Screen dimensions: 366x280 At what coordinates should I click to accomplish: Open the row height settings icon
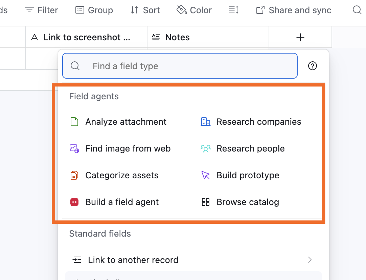[x=233, y=10]
